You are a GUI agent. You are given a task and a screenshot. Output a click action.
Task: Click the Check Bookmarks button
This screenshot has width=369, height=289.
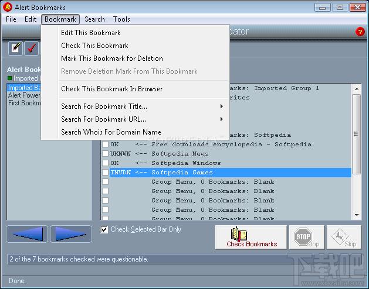[251, 237]
